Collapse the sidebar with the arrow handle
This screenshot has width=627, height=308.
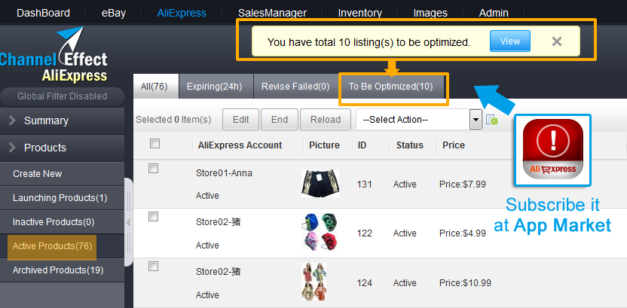[128, 222]
